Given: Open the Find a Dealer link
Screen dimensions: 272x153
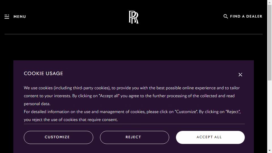Looking at the screenshot, I should click(246, 16).
